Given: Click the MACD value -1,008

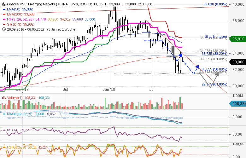Looking at the screenshot, I should coord(39,114).
